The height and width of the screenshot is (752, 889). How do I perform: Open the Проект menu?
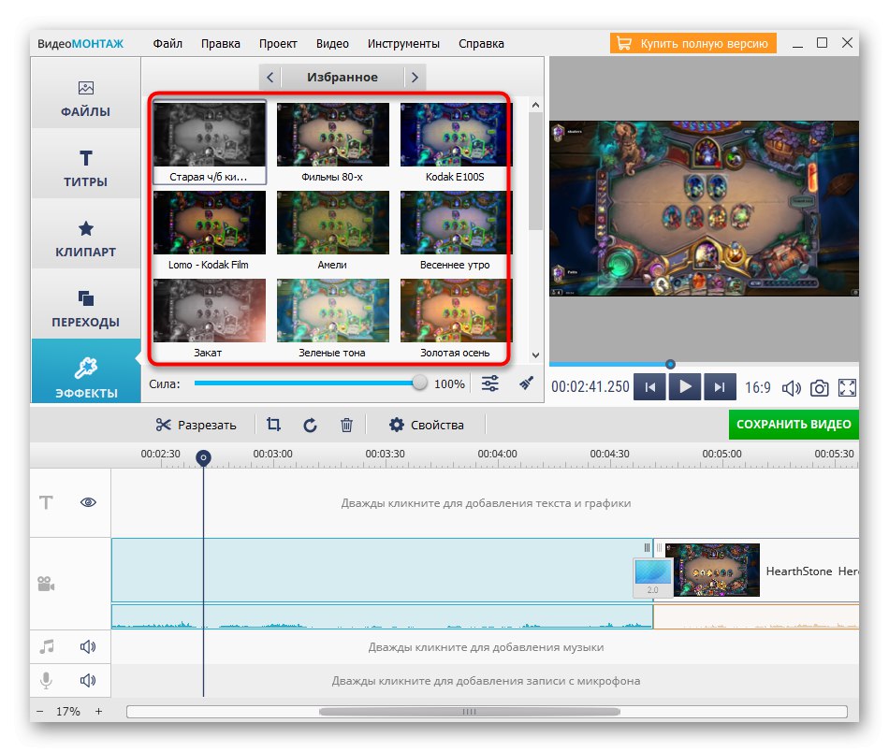click(278, 44)
